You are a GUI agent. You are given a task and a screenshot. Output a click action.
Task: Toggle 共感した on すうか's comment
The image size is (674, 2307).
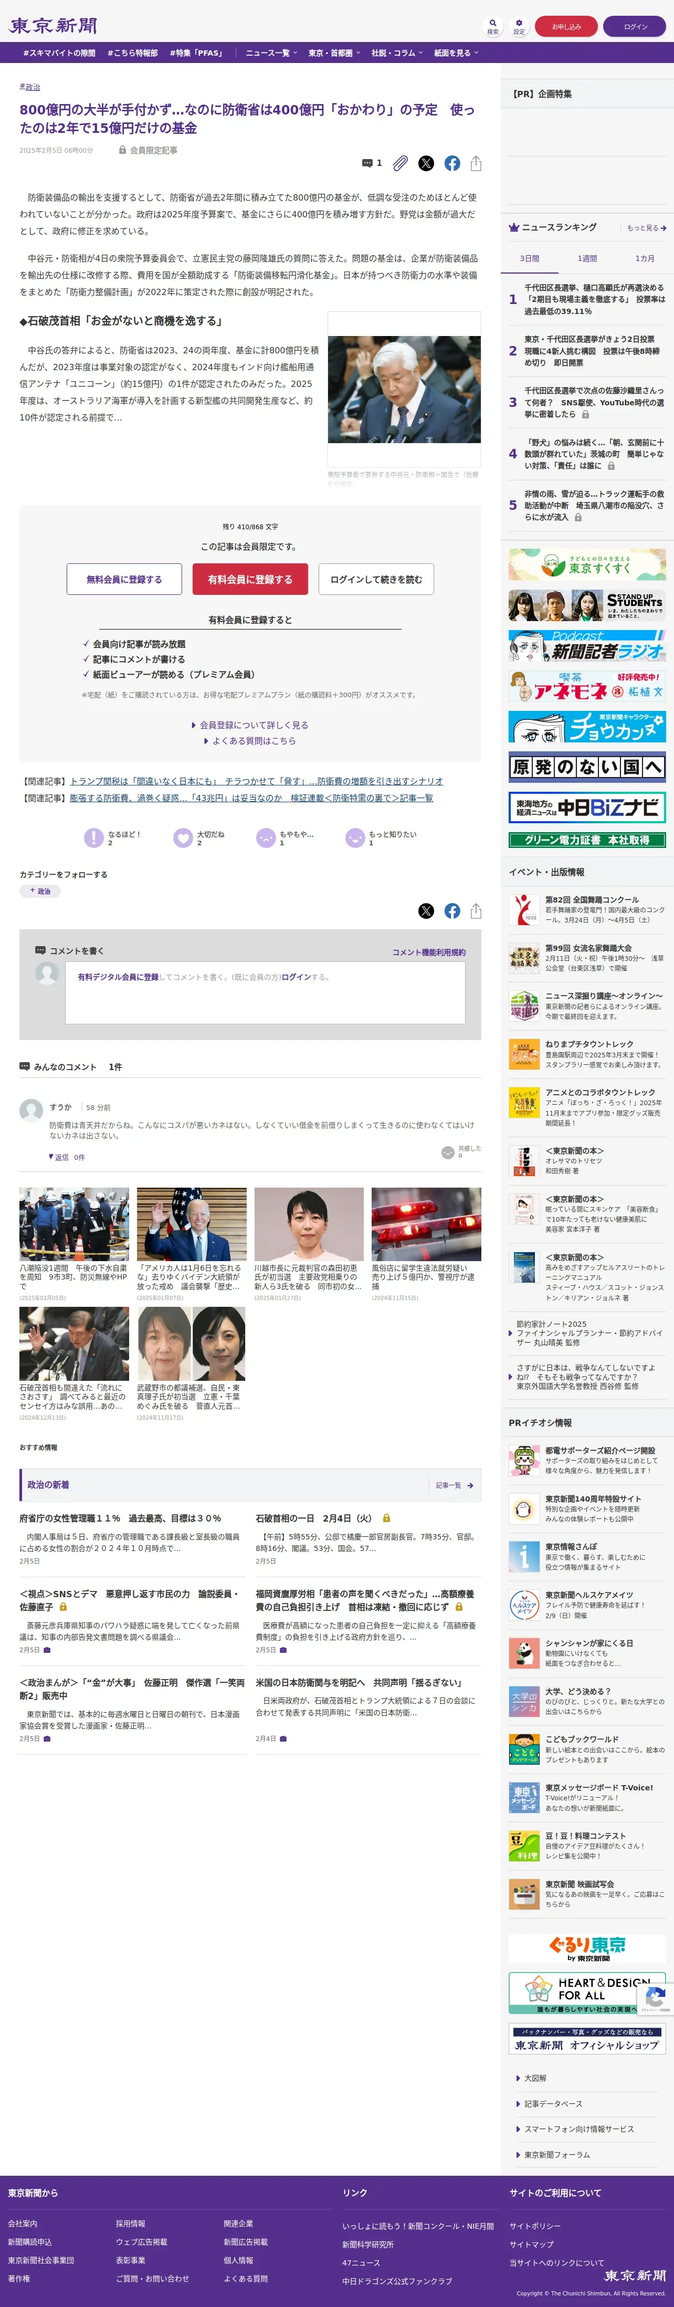pyautogui.click(x=448, y=1152)
